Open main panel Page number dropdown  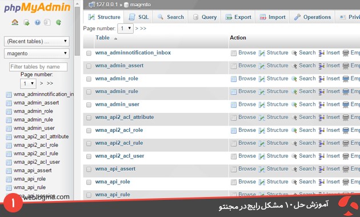coord(125,29)
